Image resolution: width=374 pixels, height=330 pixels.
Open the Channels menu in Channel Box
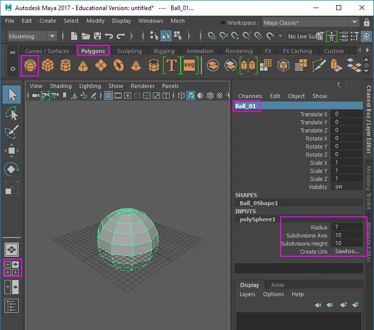[x=250, y=96]
